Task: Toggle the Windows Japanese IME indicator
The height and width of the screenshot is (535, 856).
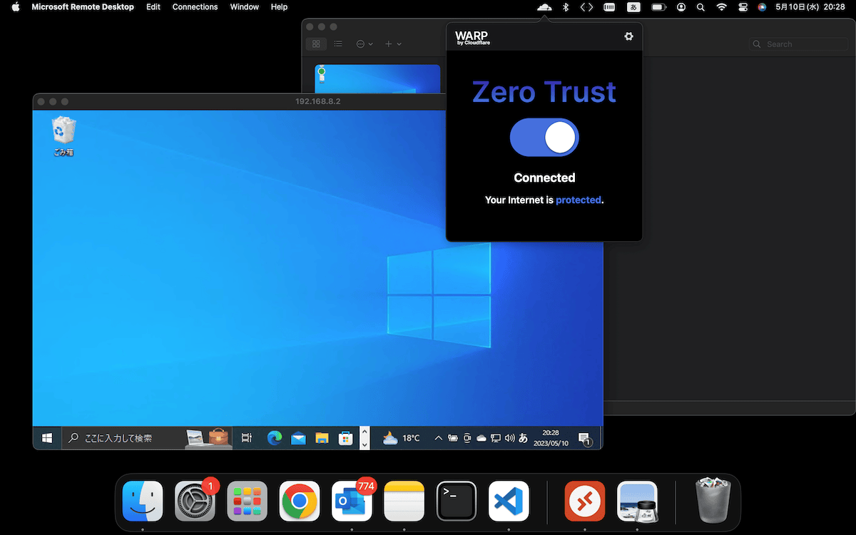Action: (523, 438)
